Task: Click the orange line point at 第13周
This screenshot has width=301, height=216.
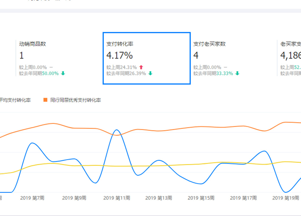Action: pyautogui.click(x=159, y=131)
